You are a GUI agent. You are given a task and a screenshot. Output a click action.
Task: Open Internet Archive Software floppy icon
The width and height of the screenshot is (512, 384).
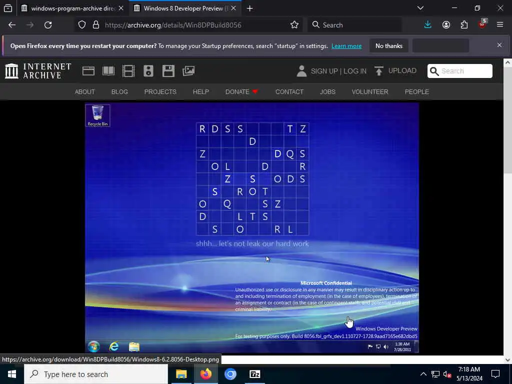(168, 71)
